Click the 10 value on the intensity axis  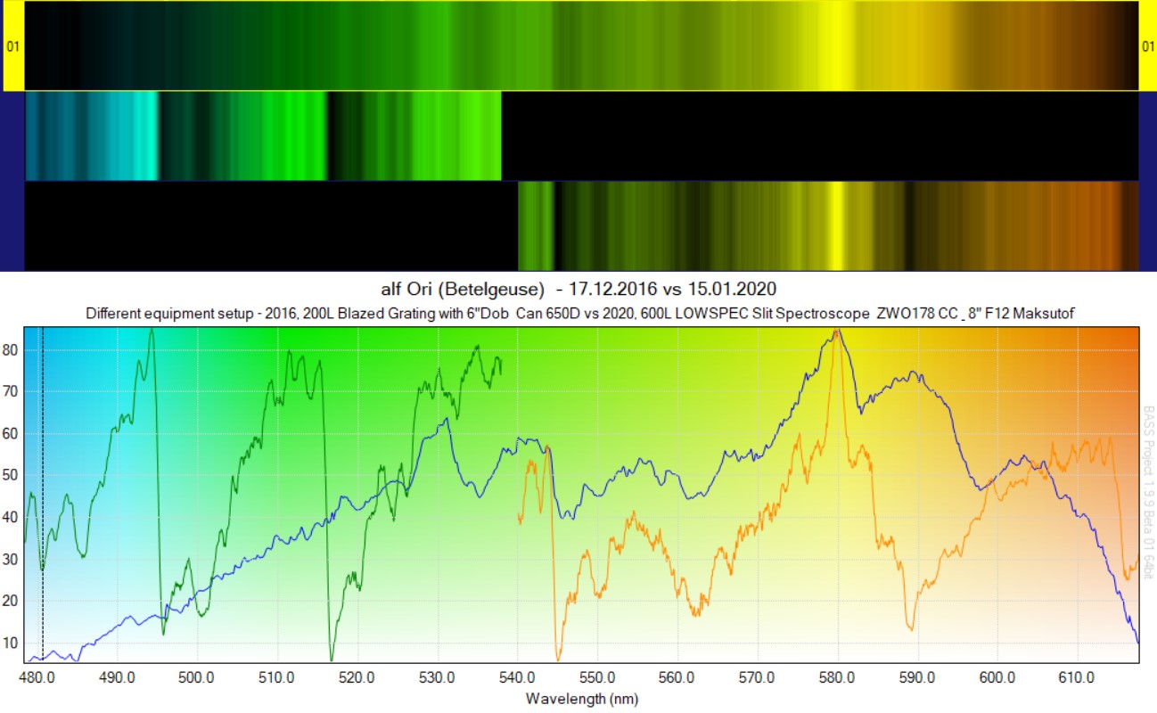click(11, 643)
